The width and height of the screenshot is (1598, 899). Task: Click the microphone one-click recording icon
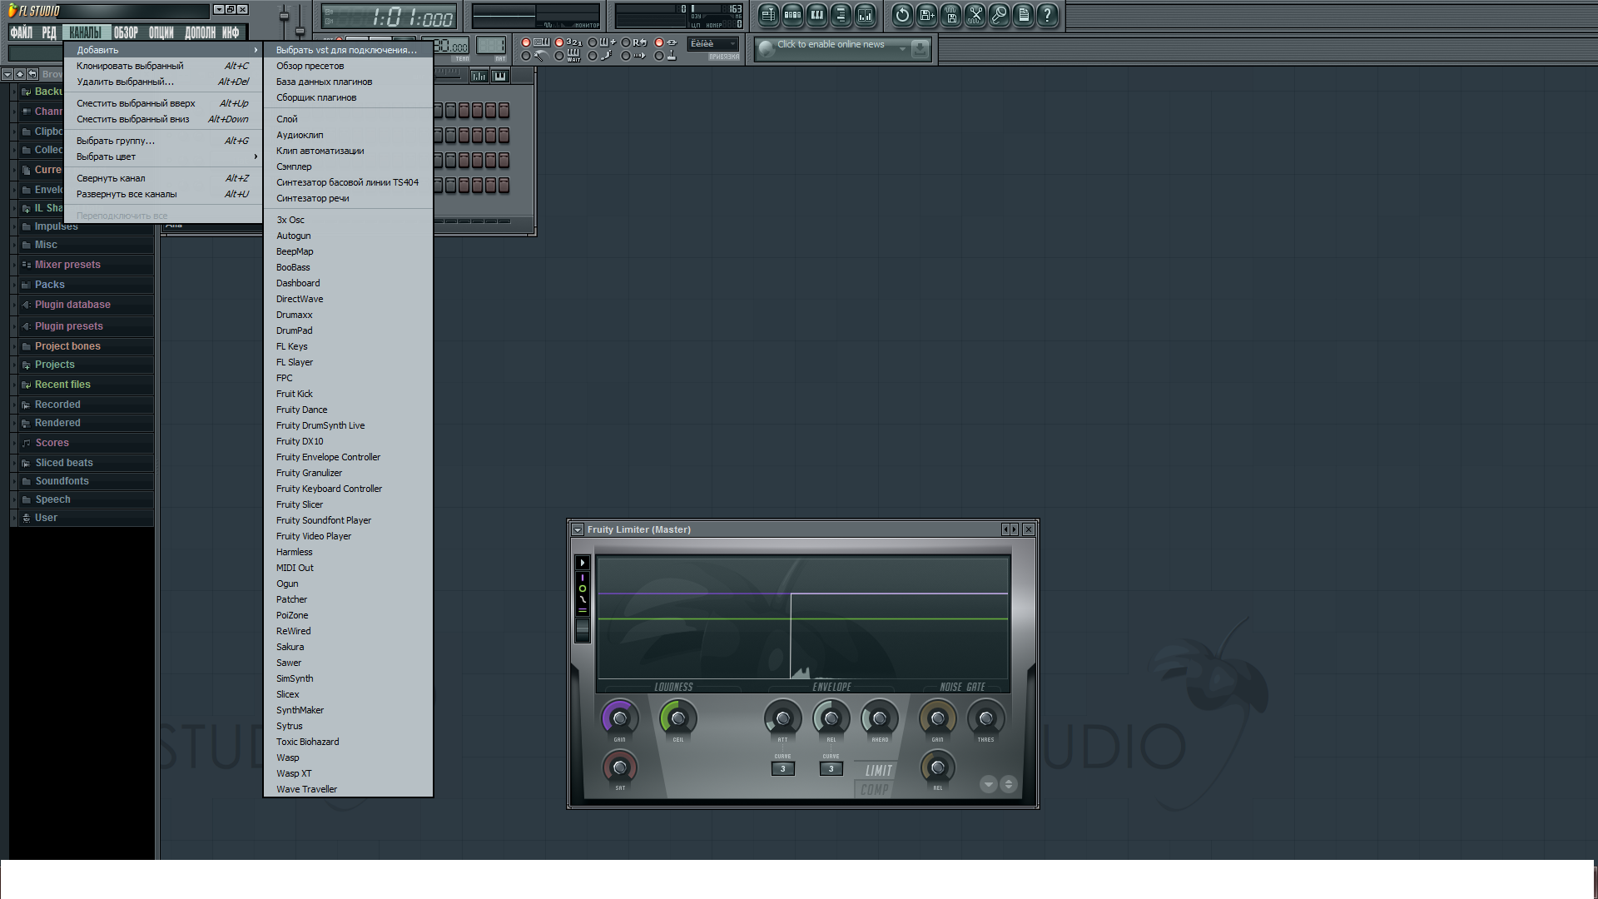[999, 15]
